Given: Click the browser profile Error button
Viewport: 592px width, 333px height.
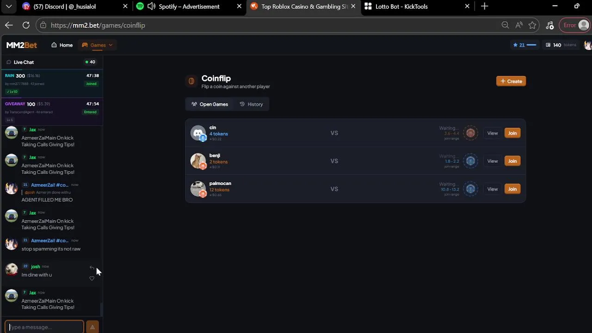Looking at the screenshot, I should click(575, 25).
